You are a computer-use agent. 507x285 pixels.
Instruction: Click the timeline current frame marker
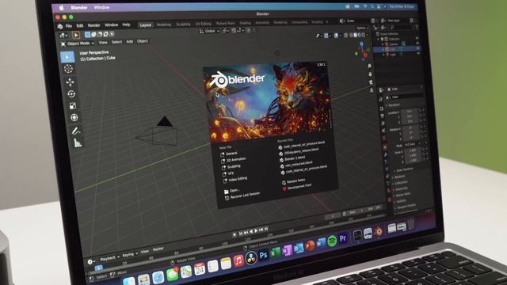click(x=98, y=268)
